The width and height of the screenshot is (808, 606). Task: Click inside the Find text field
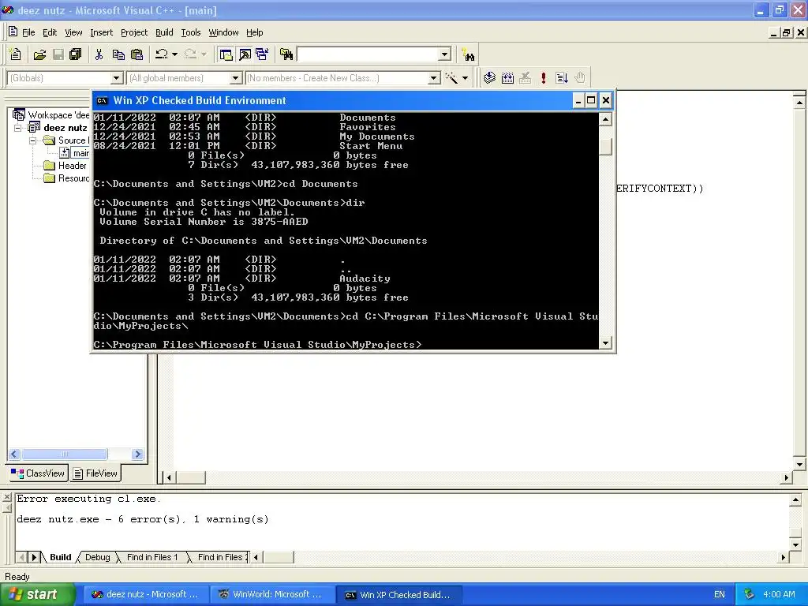coord(368,54)
